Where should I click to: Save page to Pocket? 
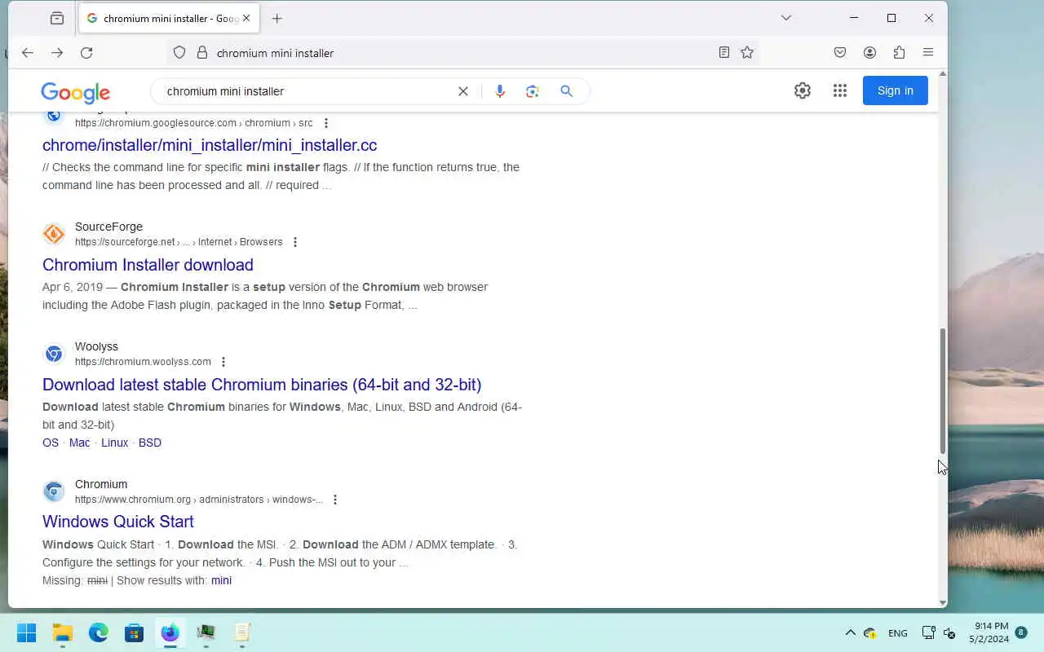coord(840,53)
